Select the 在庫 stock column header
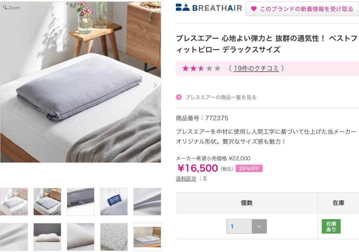359x252 pixels. [x=338, y=203]
